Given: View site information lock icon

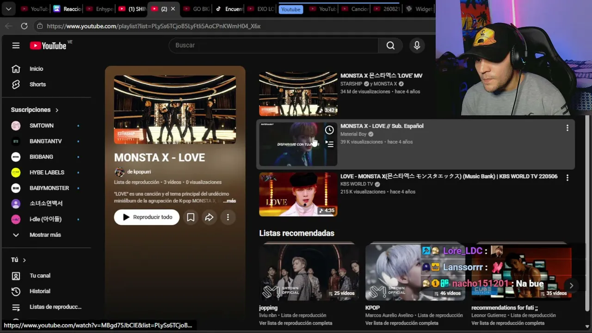Looking at the screenshot, I should (40, 26).
